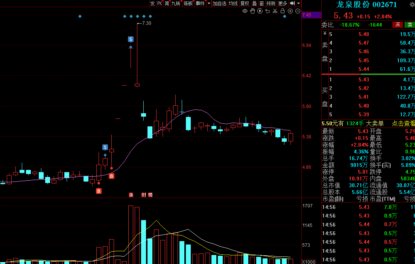The image size is (415, 264).
Task: Click the rightmost blue diamond event marker
Action: point(284,16)
